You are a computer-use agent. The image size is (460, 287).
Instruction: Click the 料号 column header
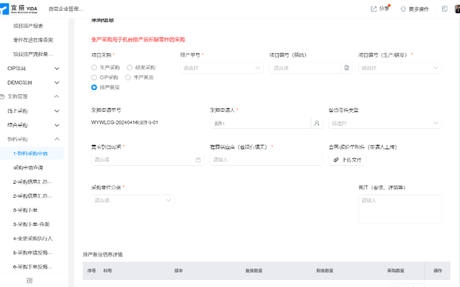[x=108, y=271]
